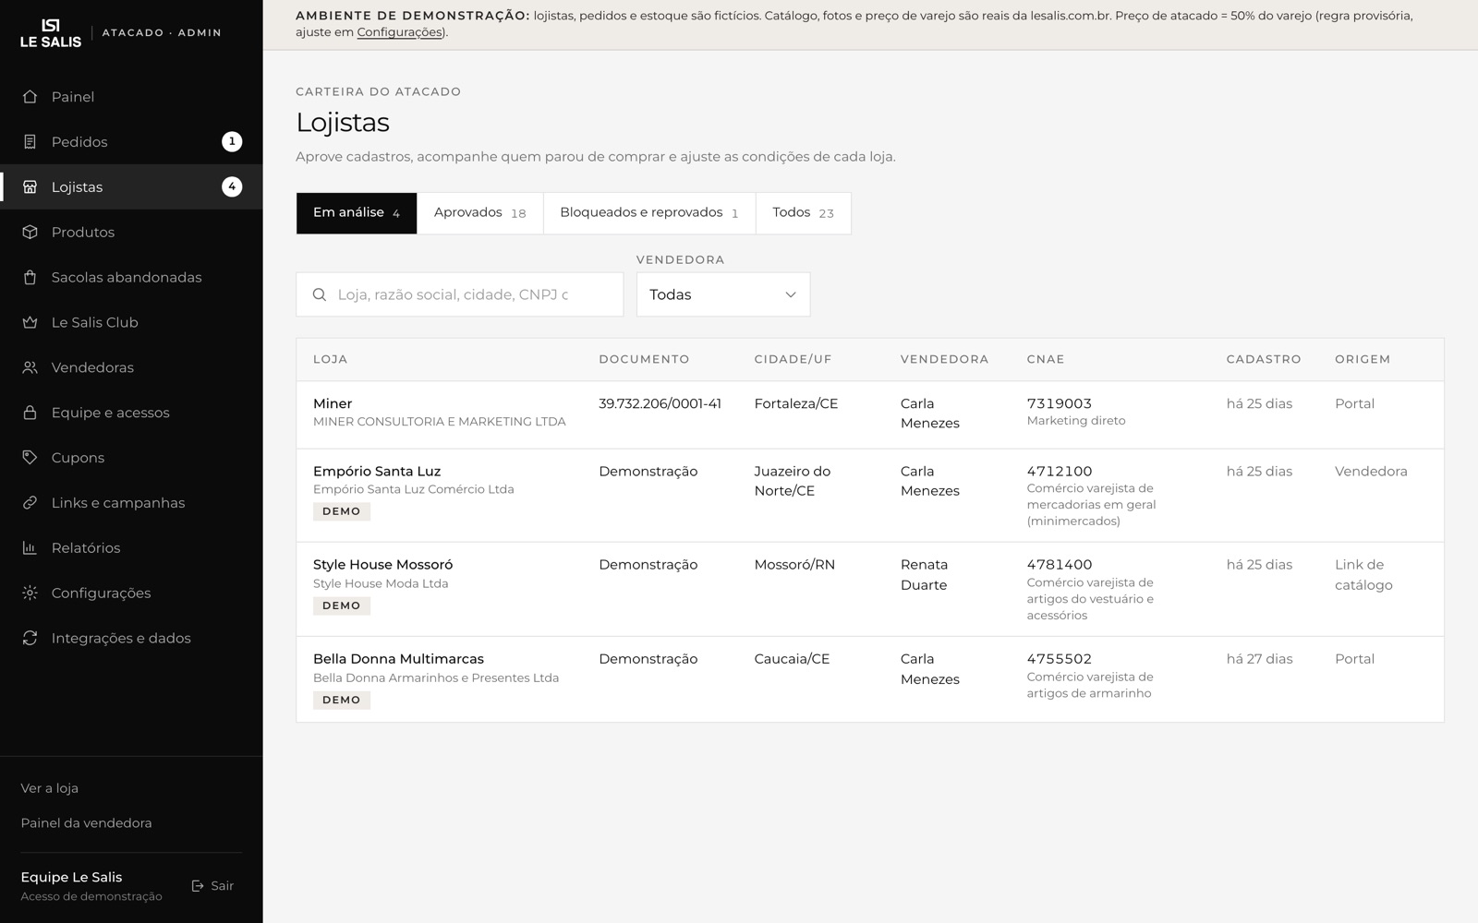Click the search magnifier icon
The width and height of the screenshot is (1478, 923).
[x=320, y=295]
